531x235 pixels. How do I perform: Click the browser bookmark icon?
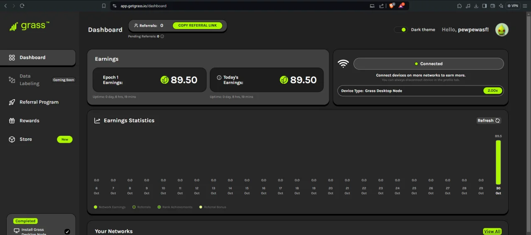(104, 6)
